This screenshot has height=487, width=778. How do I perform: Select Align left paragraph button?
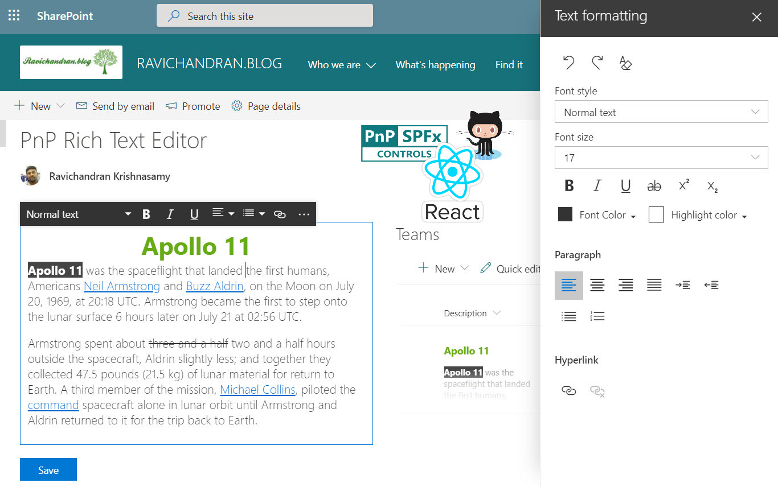pos(568,285)
